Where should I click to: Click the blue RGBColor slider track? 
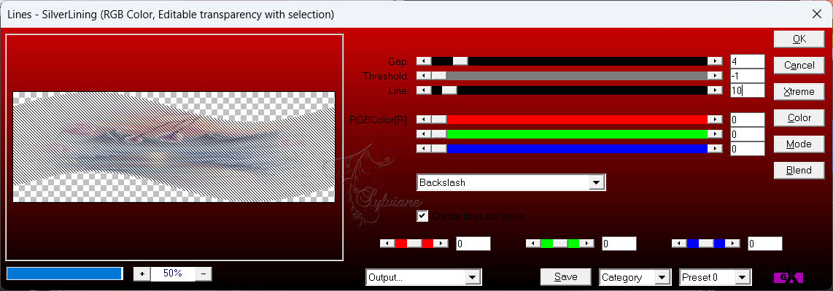[577, 149]
